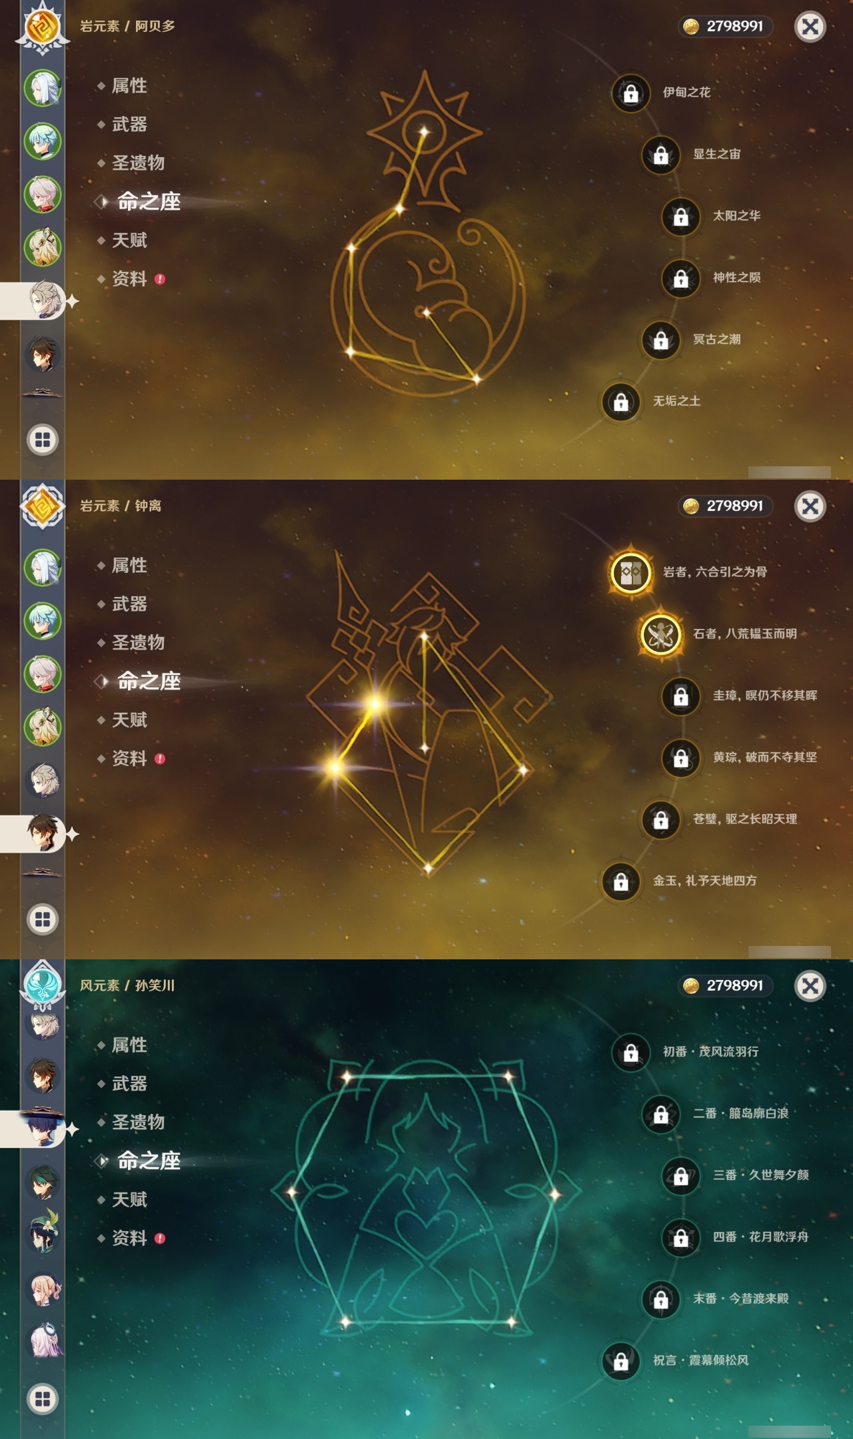Open locked constellation 祝言·霞幕倾松风
The height and width of the screenshot is (1439, 853).
click(620, 1361)
